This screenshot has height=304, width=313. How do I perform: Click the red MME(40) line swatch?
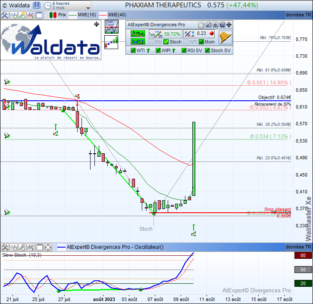[x=103, y=15]
